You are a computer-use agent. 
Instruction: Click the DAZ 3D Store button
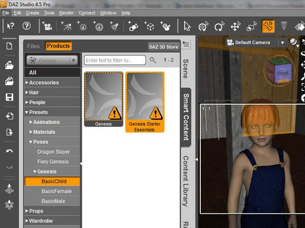point(164,47)
